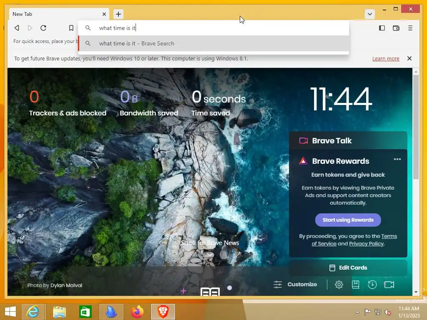Choose 'what time is it - Brave Search' suggestion

pos(213,43)
